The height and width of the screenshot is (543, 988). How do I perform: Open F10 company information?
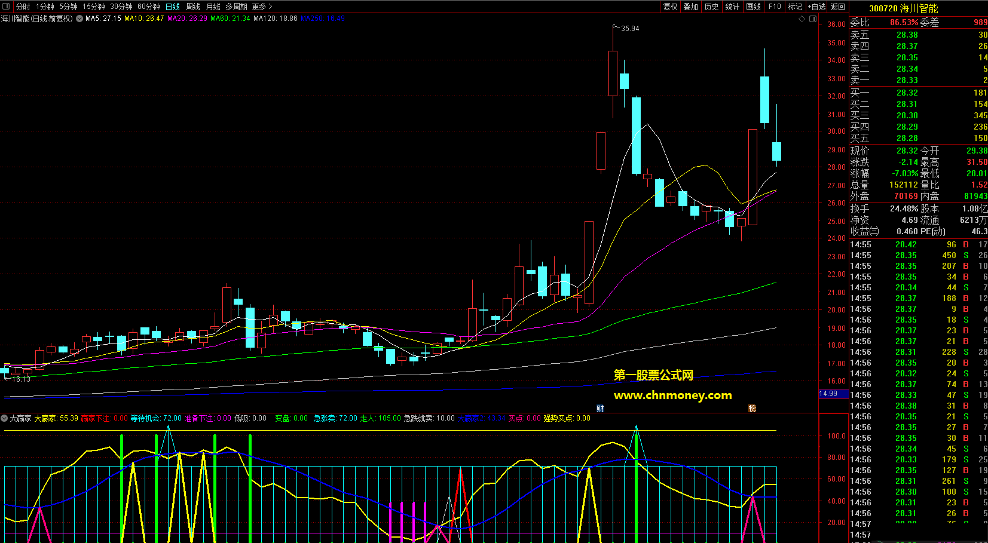(x=775, y=7)
